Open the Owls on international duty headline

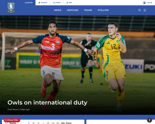[47, 103]
